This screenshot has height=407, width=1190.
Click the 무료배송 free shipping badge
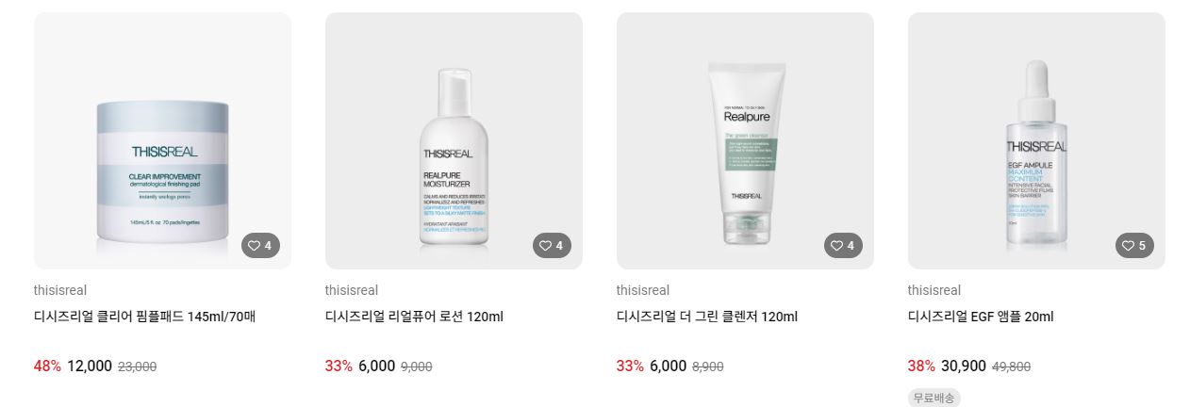(934, 398)
